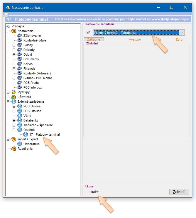Expand the Sklady tree node
Screen dimensions: 196x218
pyautogui.click(x=14, y=45)
